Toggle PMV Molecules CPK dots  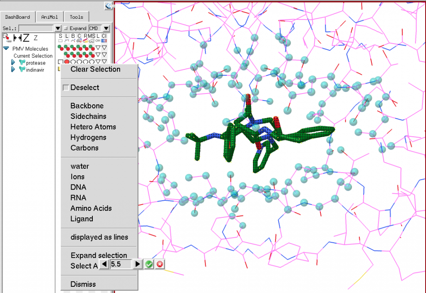79,48
